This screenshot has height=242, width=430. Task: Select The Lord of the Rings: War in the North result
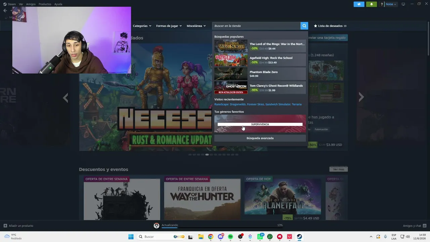[260, 46]
